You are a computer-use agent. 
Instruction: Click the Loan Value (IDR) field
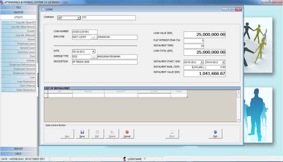tap(205, 34)
